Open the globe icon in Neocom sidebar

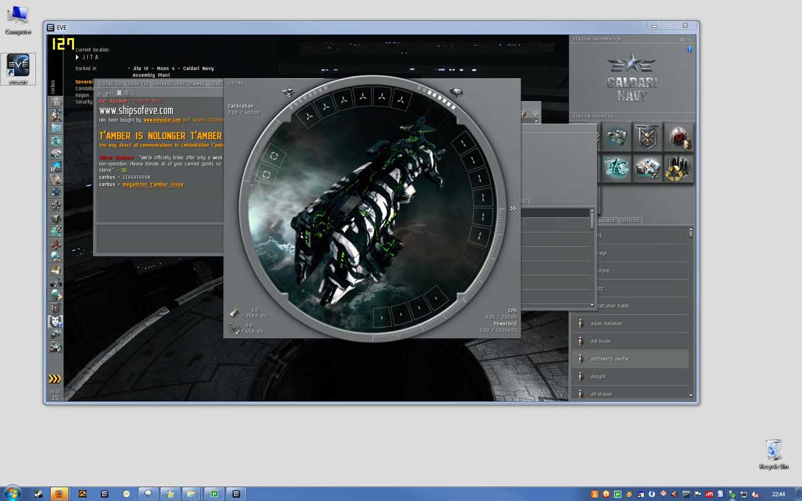click(x=56, y=256)
